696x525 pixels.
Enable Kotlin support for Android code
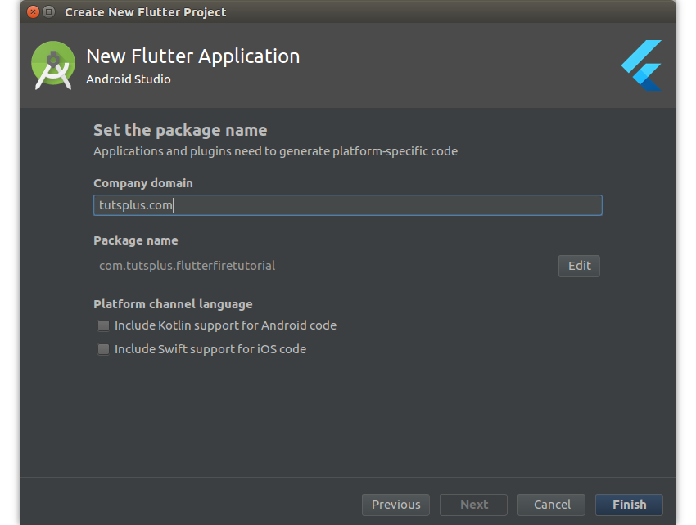pos(103,326)
